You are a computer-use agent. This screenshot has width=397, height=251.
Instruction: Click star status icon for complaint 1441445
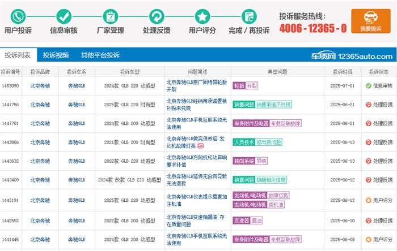[x=369, y=239]
